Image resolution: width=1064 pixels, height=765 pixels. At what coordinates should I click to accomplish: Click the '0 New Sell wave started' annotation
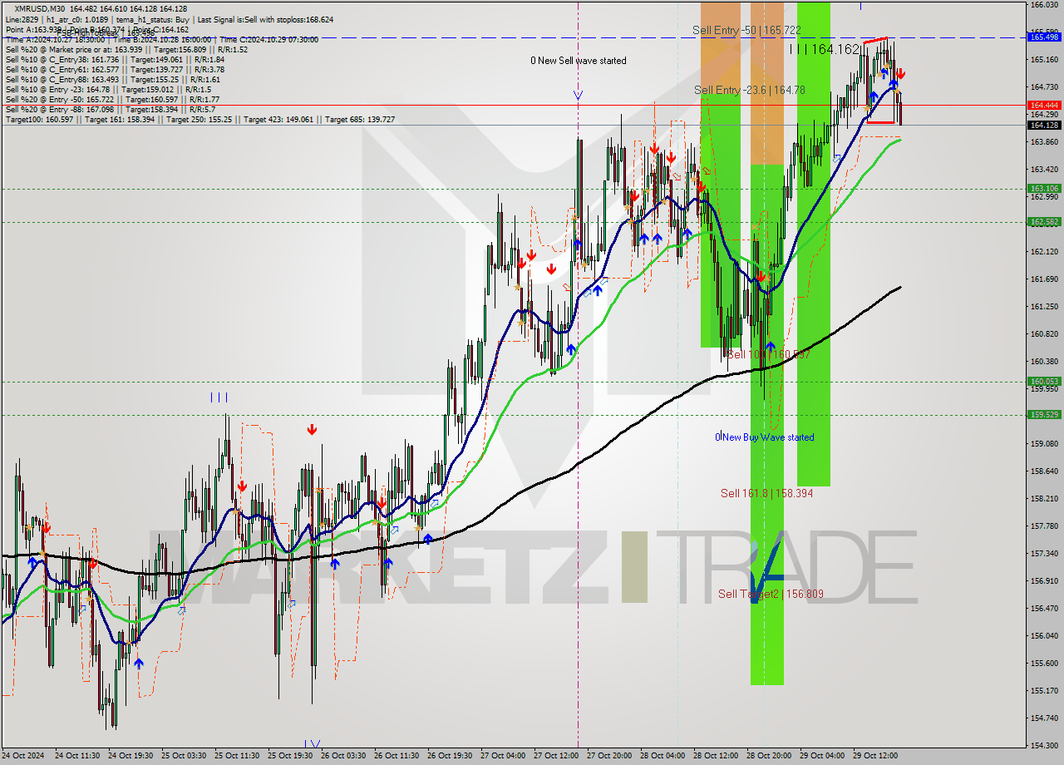point(579,61)
